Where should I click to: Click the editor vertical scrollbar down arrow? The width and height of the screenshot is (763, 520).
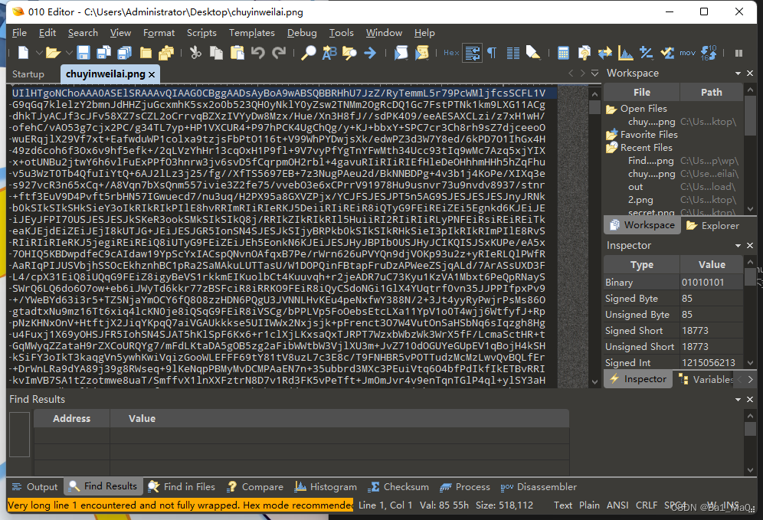[594, 382]
